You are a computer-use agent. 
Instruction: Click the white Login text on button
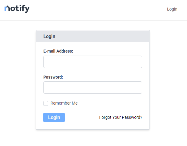click(54, 117)
